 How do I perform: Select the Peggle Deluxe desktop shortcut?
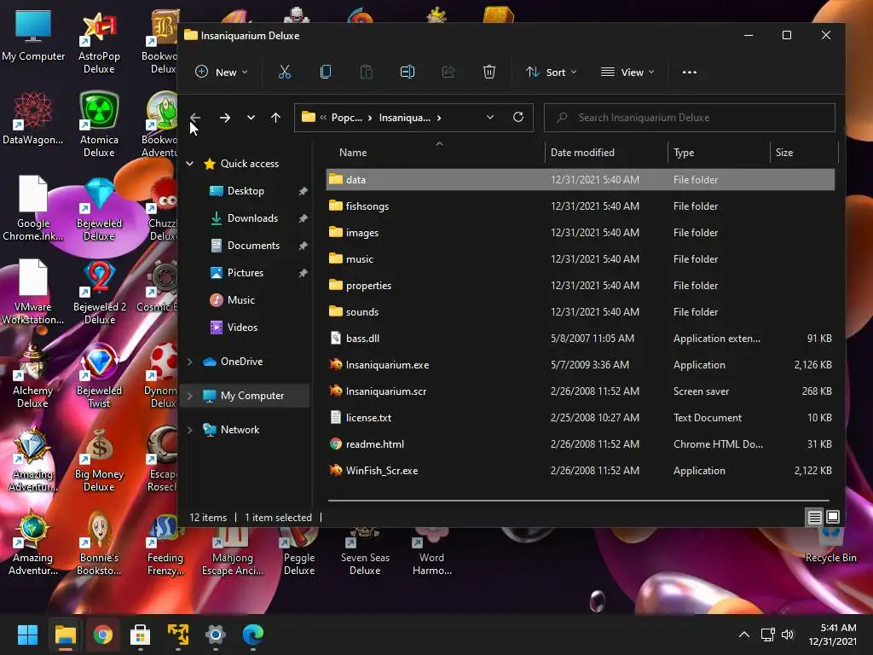click(x=299, y=551)
